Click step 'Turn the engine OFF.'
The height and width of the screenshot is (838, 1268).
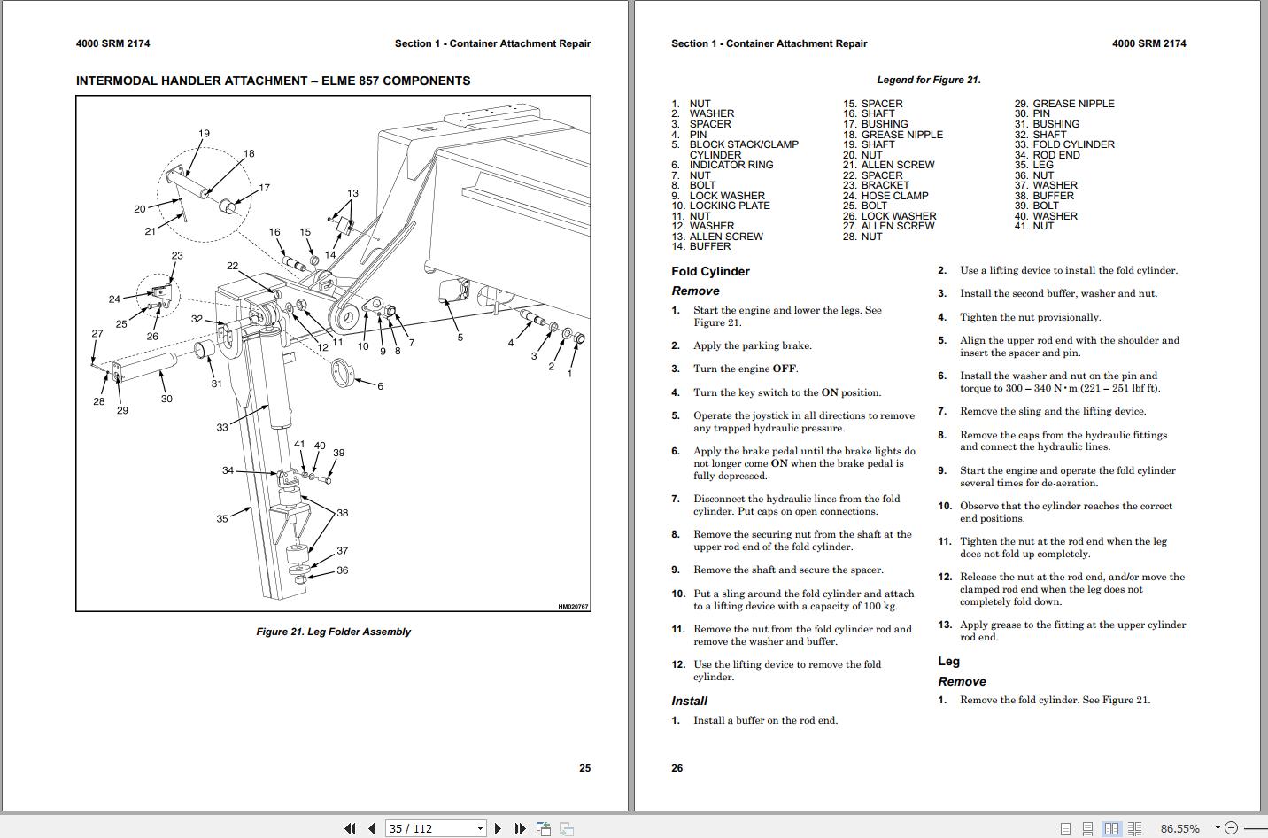point(746,369)
